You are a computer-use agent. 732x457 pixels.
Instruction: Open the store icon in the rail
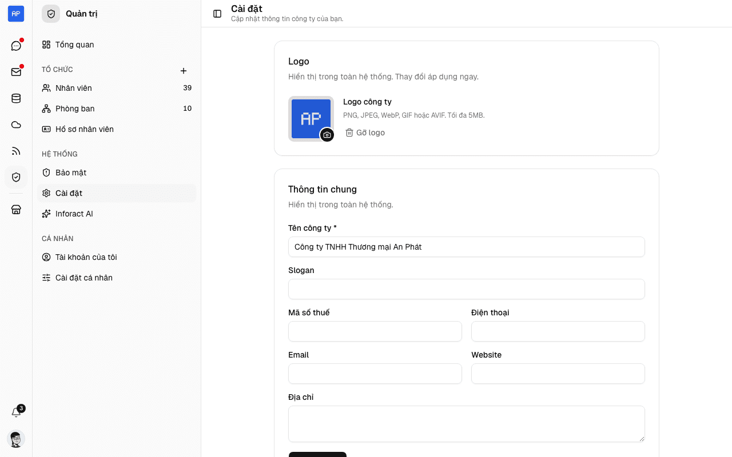(x=16, y=210)
